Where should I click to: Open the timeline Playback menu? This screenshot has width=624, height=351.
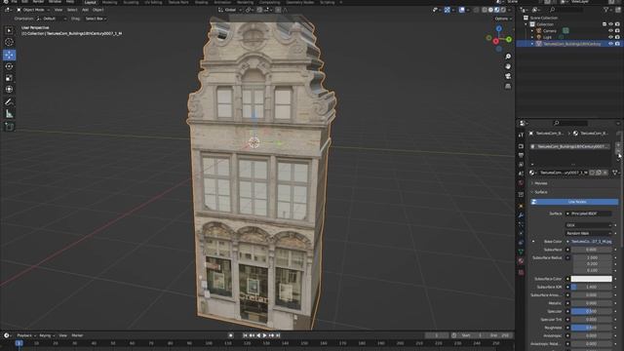[26, 335]
